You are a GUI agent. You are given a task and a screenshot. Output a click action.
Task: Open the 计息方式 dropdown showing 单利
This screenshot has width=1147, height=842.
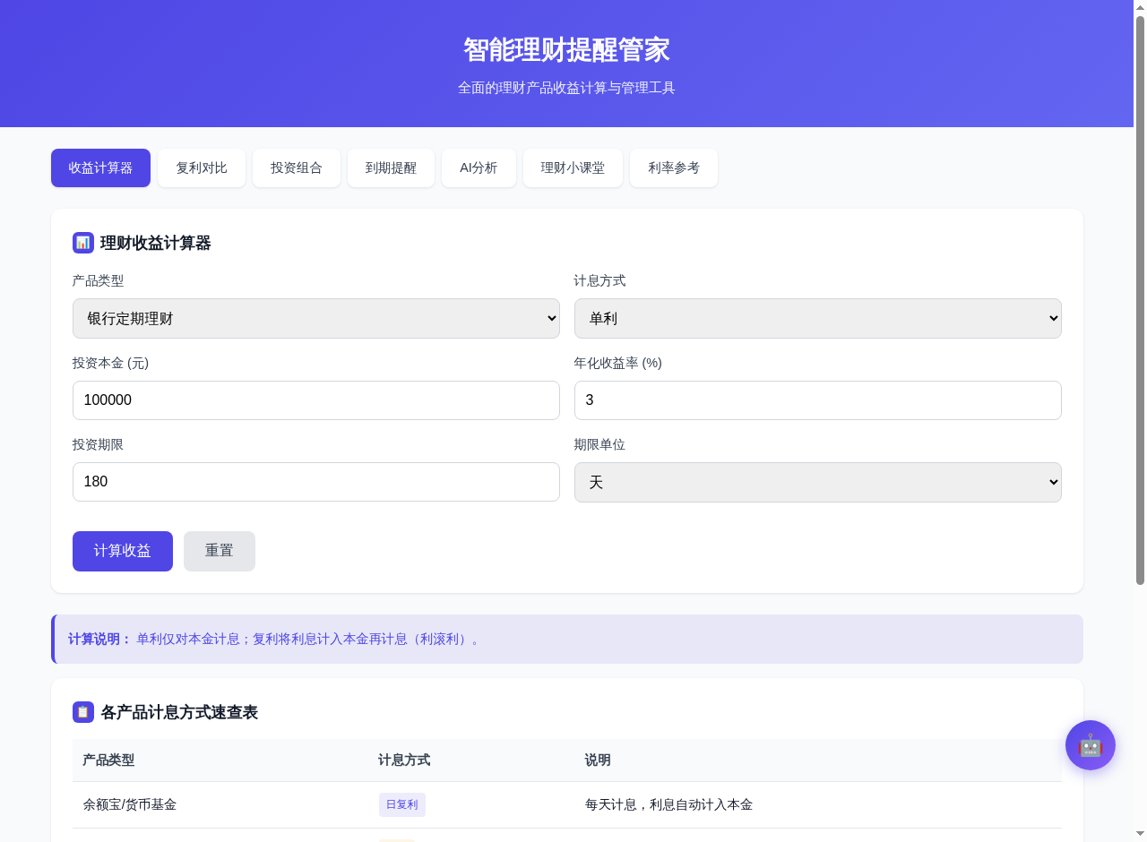point(817,318)
